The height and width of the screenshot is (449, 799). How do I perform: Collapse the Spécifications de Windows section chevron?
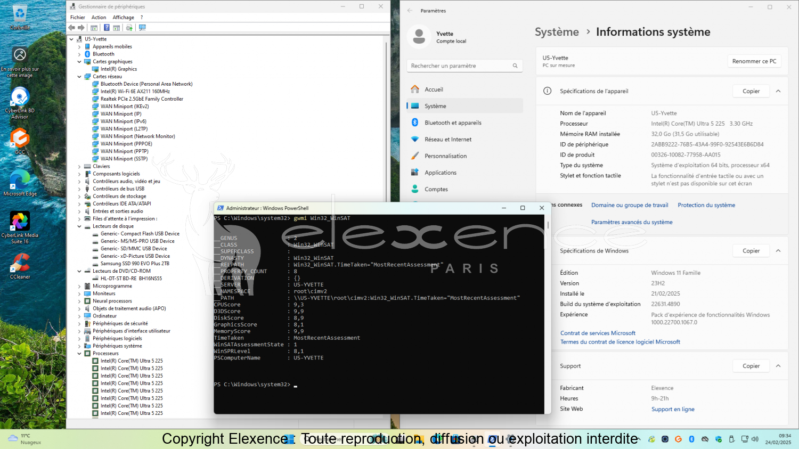(x=778, y=251)
